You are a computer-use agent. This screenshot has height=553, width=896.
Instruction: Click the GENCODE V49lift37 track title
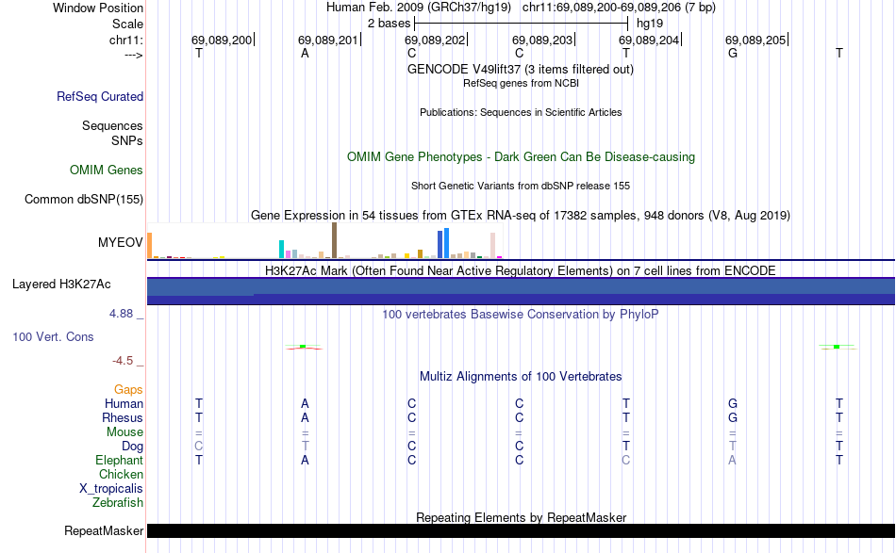click(x=521, y=69)
